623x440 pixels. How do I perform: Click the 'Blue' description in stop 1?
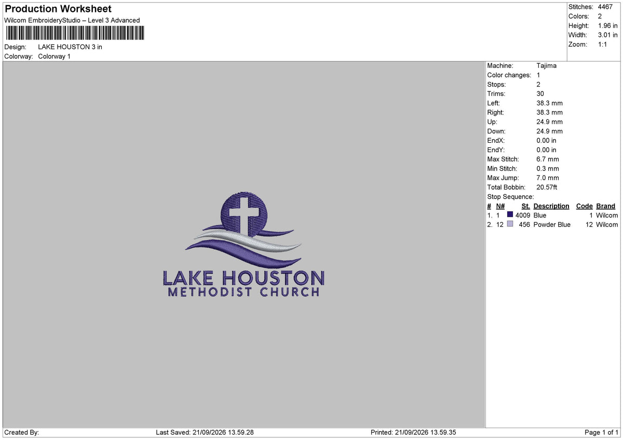pyautogui.click(x=540, y=215)
